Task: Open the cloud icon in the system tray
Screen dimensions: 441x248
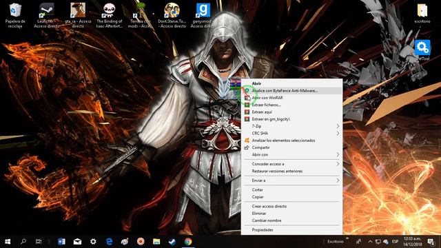Action: click(386, 242)
